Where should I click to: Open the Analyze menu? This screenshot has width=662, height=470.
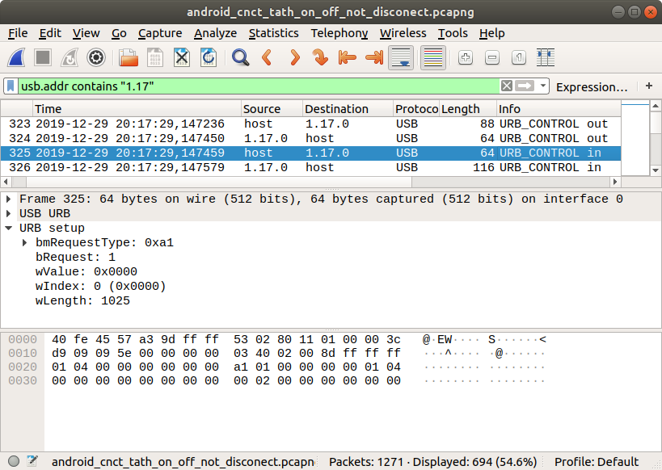pyautogui.click(x=215, y=33)
